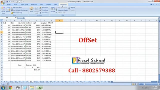This screenshot has height=90, width=160.
Task: Switch to Page Layout view in status bar
Action: 135,84
